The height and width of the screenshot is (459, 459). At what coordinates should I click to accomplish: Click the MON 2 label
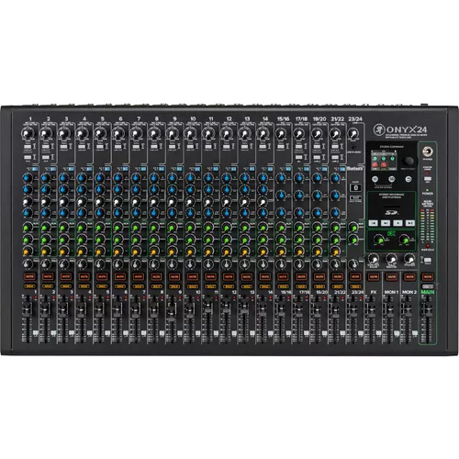409,292
